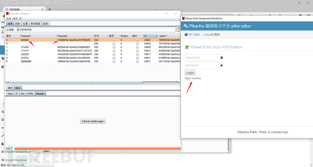The width and height of the screenshot is (313, 167).
Task: Click left arrow of results horizontal scrollbar
Action: pyautogui.click(x=7, y=83)
